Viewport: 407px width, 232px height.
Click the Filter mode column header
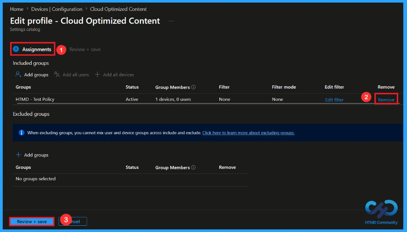click(284, 87)
